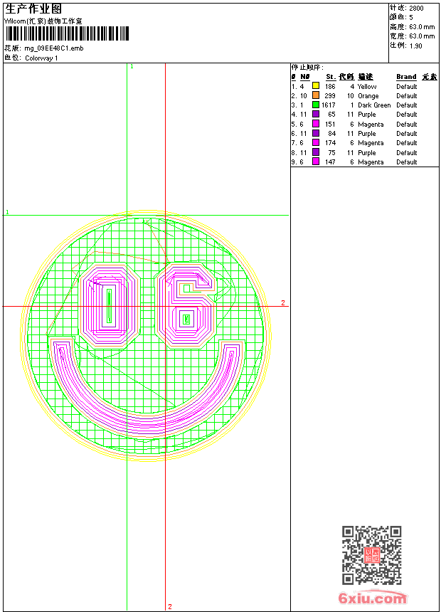Click the stitch count 147 in row 9
Viewport: 441px width, 612px height.
pos(330,162)
